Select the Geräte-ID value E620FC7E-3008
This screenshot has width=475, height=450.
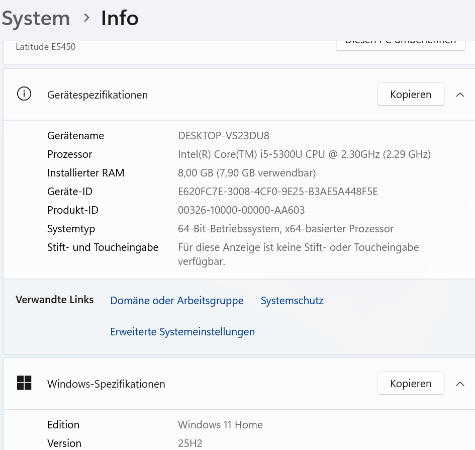point(277,192)
